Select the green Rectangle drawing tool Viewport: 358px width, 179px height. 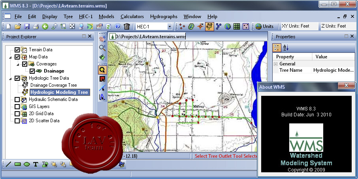(x=17, y=164)
